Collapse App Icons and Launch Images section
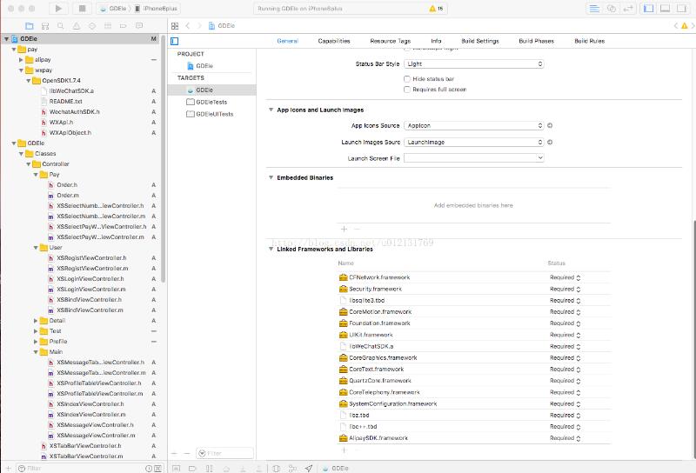Screen dimensions: 696x473 click(x=271, y=110)
